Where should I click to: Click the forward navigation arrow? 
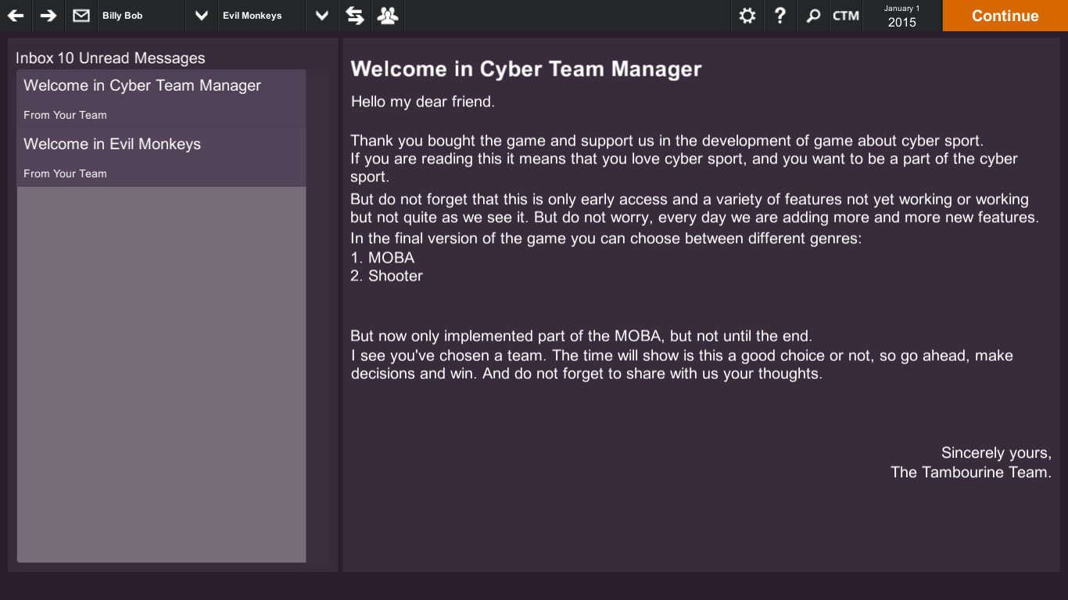click(48, 16)
